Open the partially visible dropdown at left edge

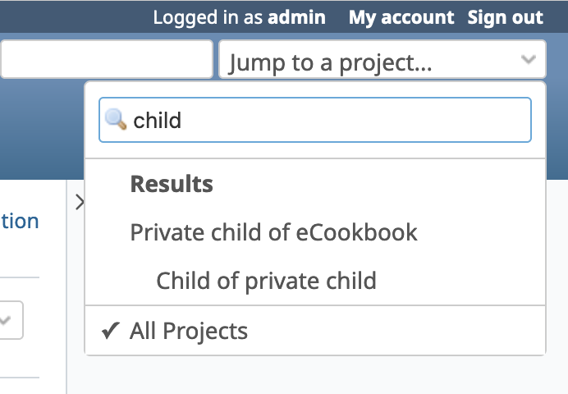click(x=11, y=320)
